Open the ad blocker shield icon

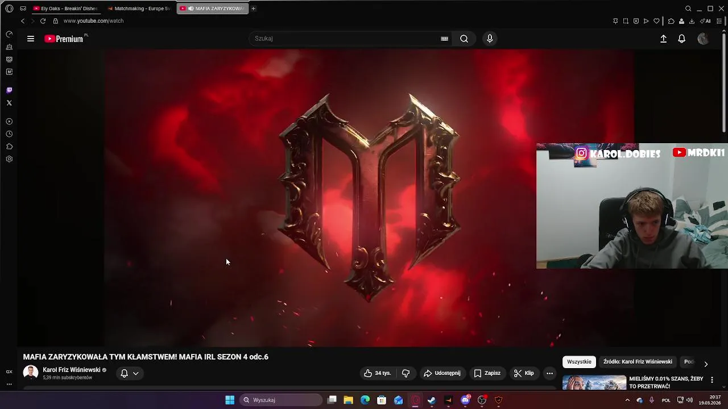coord(636,21)
